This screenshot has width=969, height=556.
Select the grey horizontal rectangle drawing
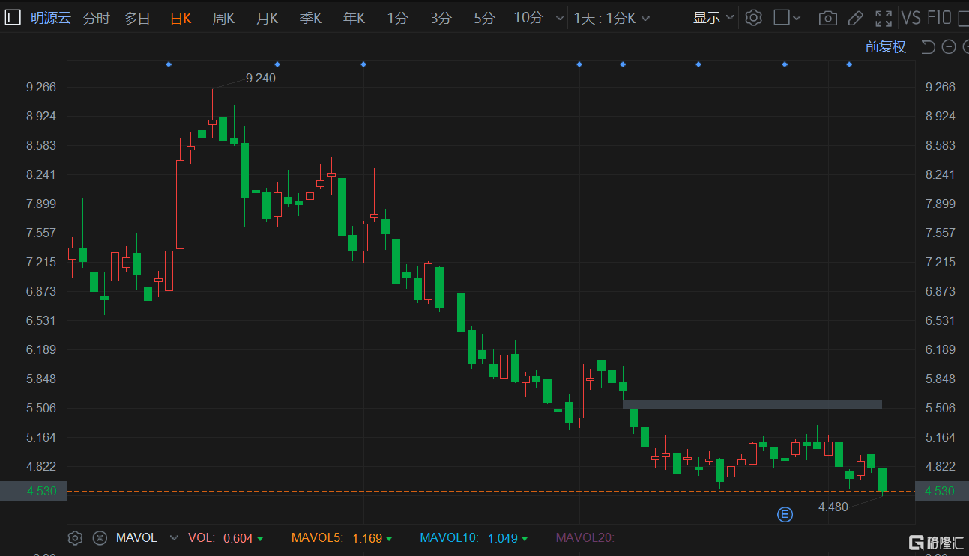pos(752,404)
